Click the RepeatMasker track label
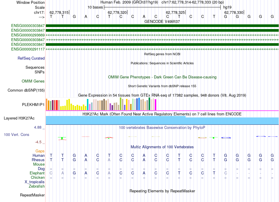 [32, 195]
